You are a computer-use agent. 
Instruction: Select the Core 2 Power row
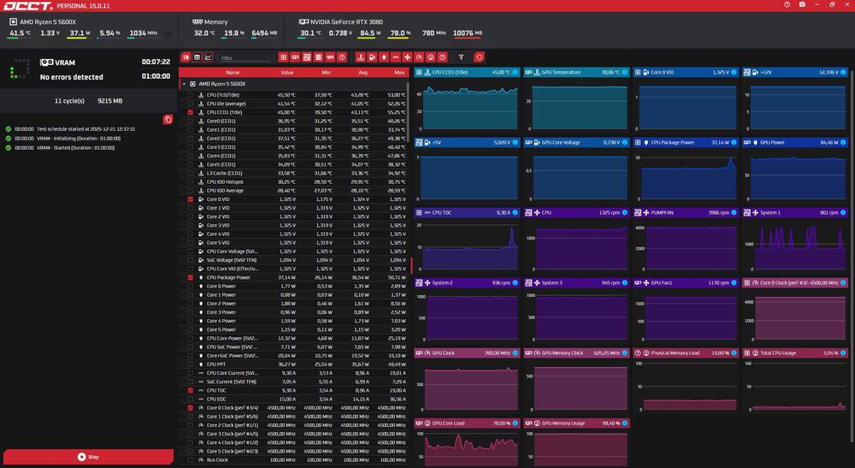click(x=293, y=304)
